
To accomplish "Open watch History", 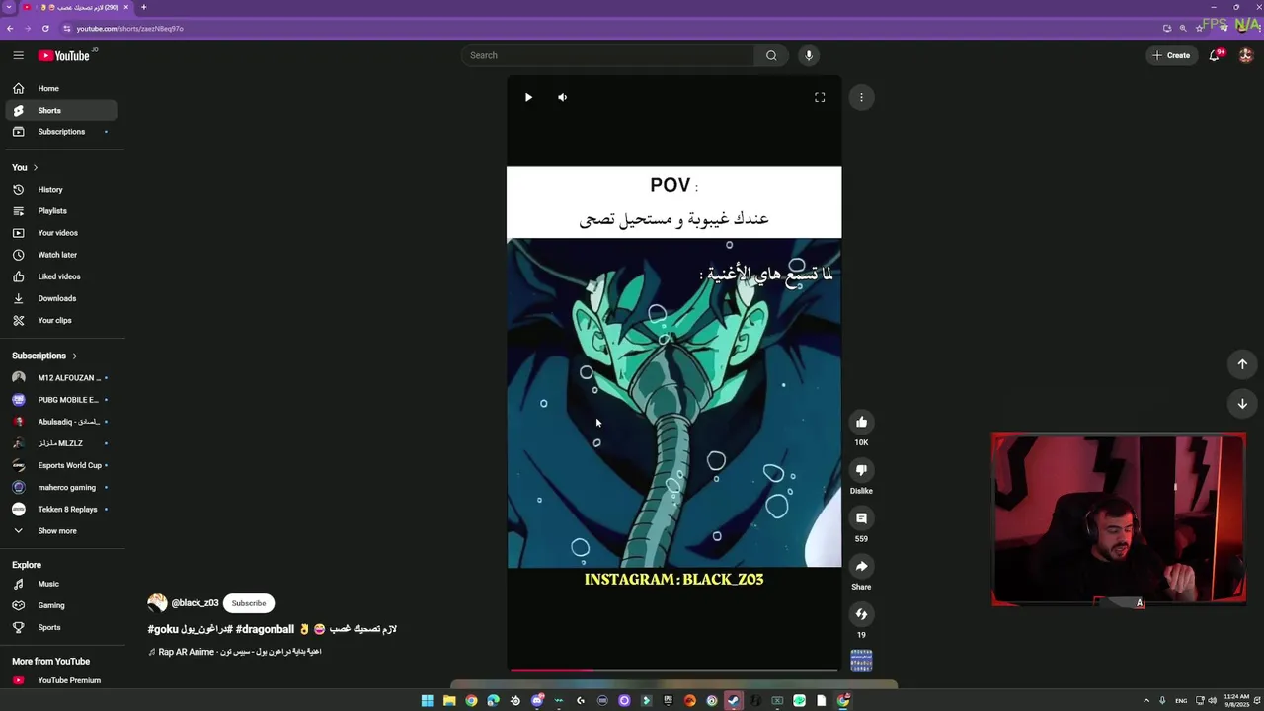I will coord(59,189).
